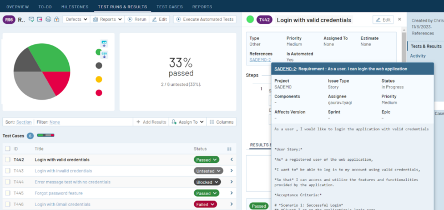Image resolution: width=444 pixels, height=210 pixels.
Task: Click Edit for the Login with valid credentials test
Action: point(383,19)
